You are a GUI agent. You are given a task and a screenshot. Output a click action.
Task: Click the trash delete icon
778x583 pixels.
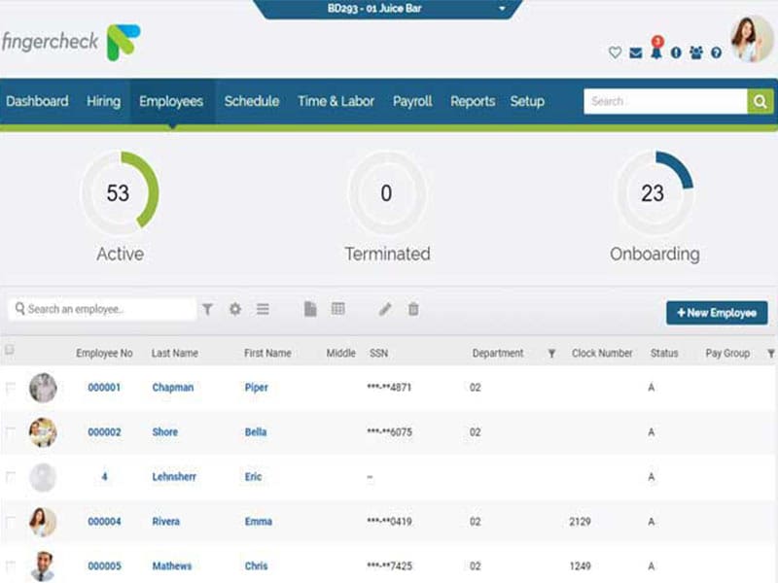413,309
